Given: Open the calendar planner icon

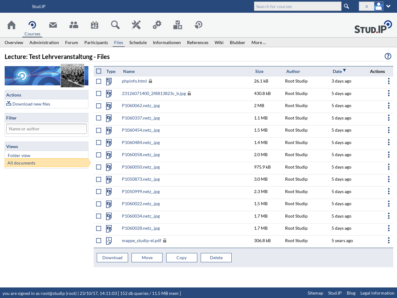Looking at the screenshot, I should (95, 25).
